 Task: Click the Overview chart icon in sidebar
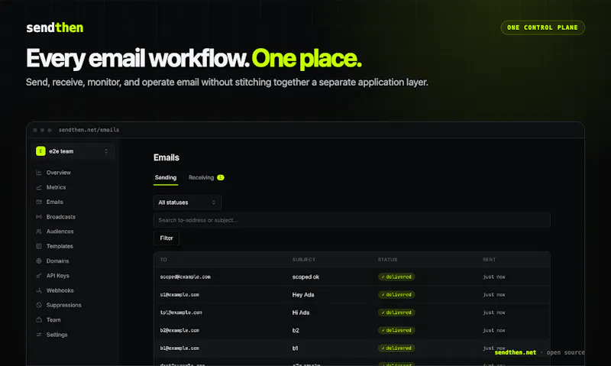click(39, 172)
